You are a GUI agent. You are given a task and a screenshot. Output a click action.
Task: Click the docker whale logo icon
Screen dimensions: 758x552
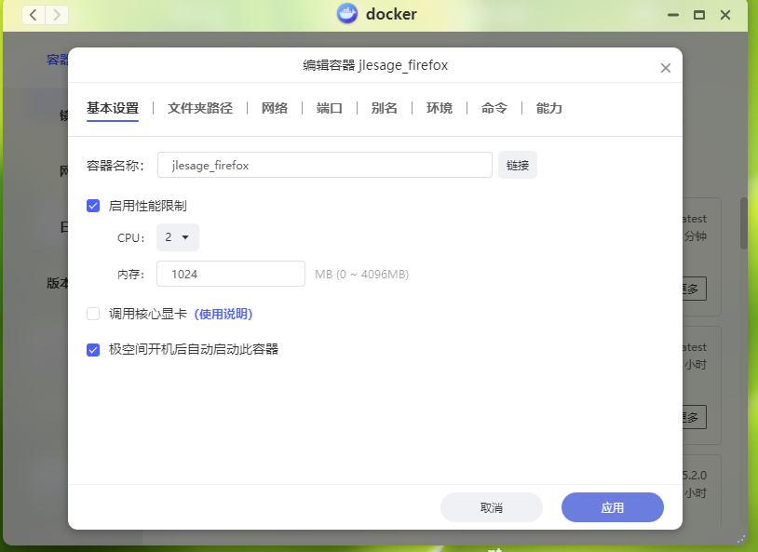(347, 14)
